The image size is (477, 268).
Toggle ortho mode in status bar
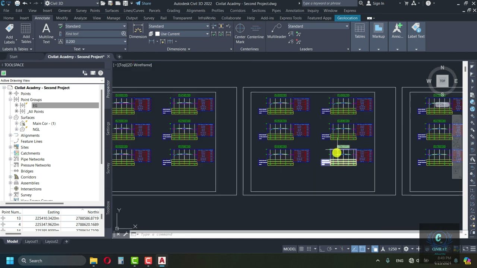322,249
